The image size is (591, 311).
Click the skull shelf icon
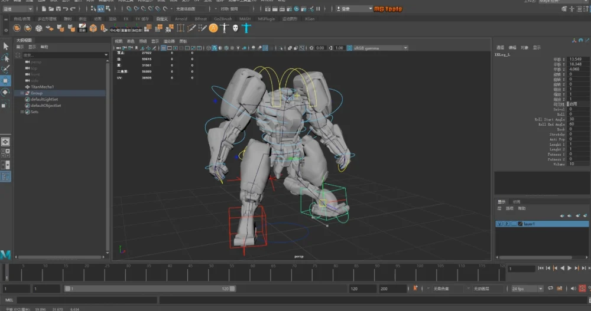point(236,28)
